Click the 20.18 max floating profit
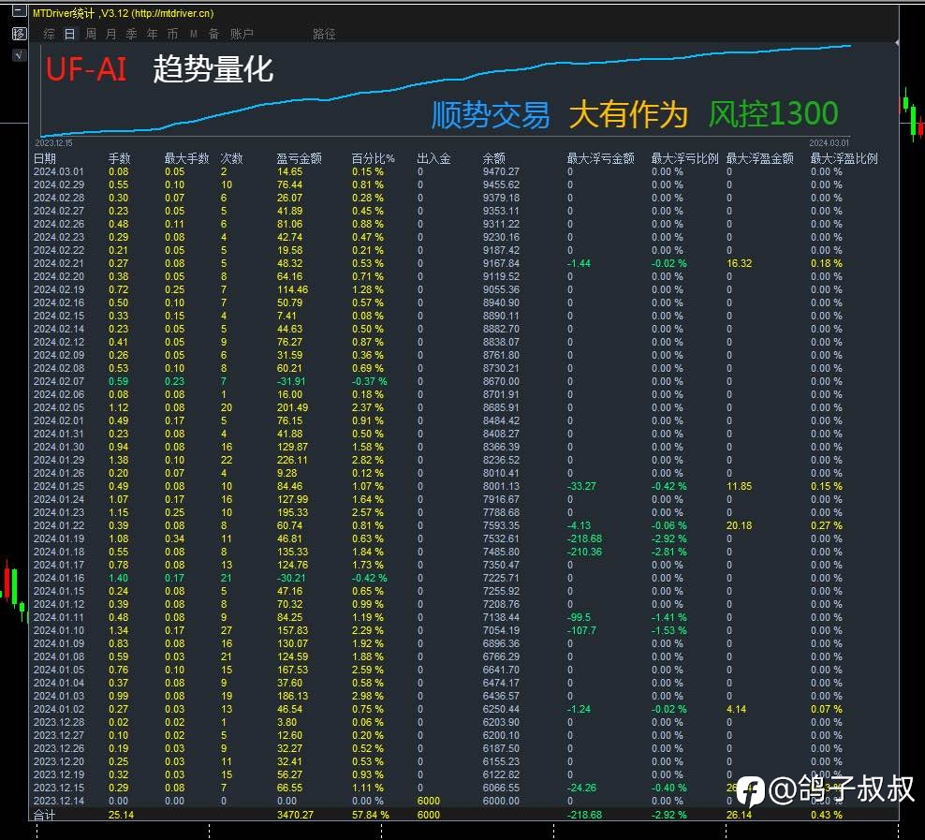Screen dimensions: 925x840 [x=740, y=525]
